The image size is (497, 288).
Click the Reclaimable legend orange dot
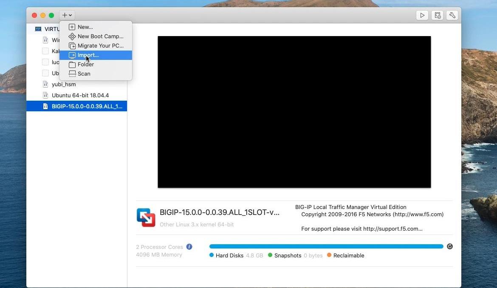(329, 255)
